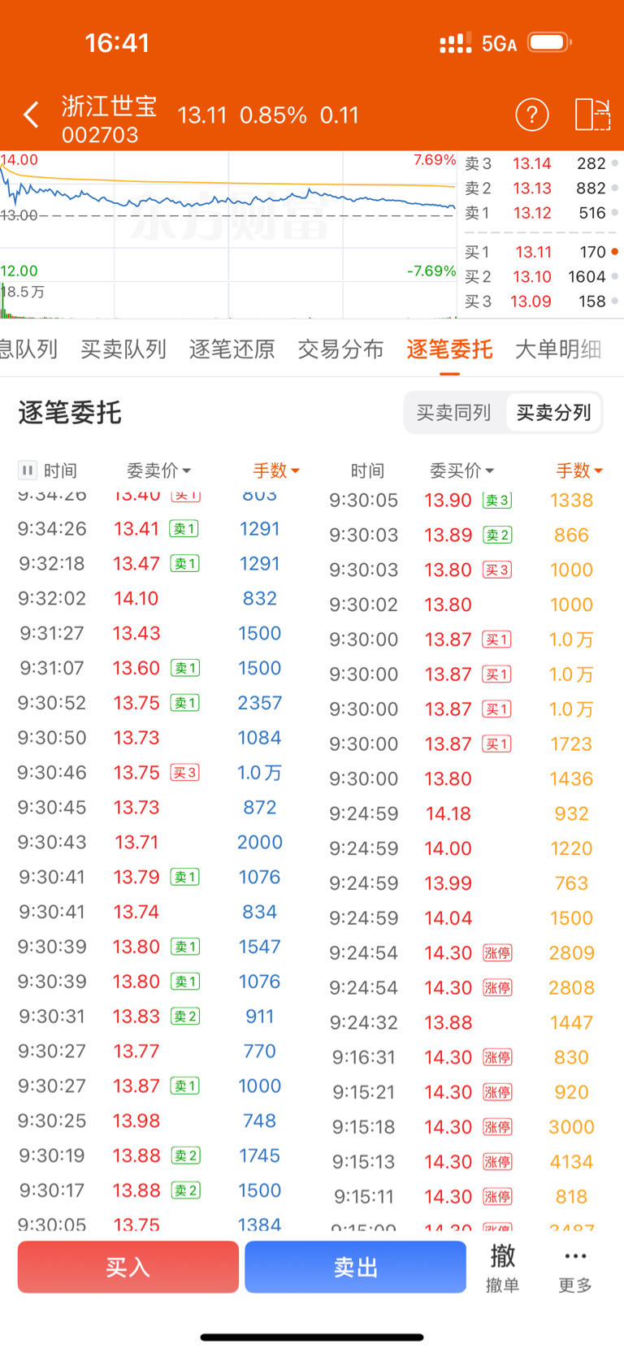Tap the 卖1 tag on 9:34:26 row

(x=185, y=529)
